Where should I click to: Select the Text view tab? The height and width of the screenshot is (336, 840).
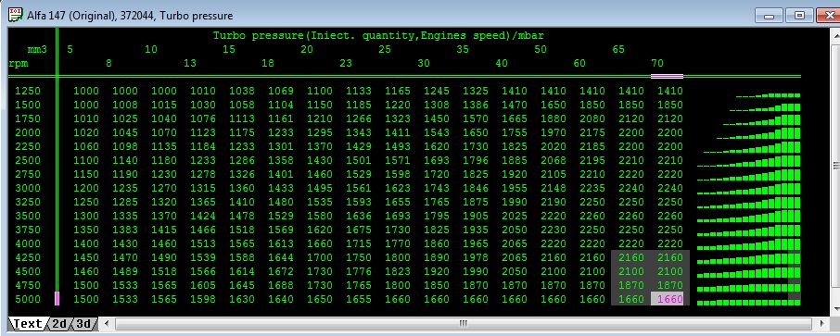coord(28,324)
